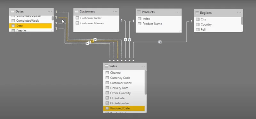The height and width of the screenshot is (119, 256).
Task: Click the field icon beside CompletedWeek
Action: coord(13,21)
